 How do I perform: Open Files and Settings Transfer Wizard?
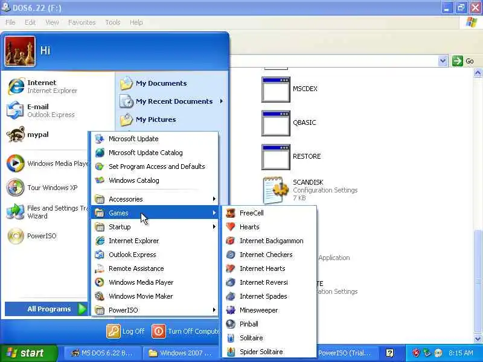point(46,212)
